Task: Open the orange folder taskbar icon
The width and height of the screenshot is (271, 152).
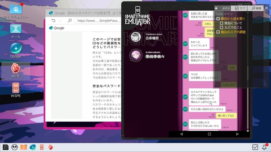Action: click(24, 147)
